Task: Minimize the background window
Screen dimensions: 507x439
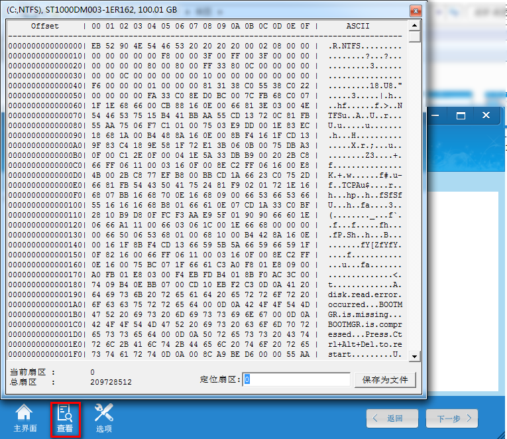Action: pos(435,115)
